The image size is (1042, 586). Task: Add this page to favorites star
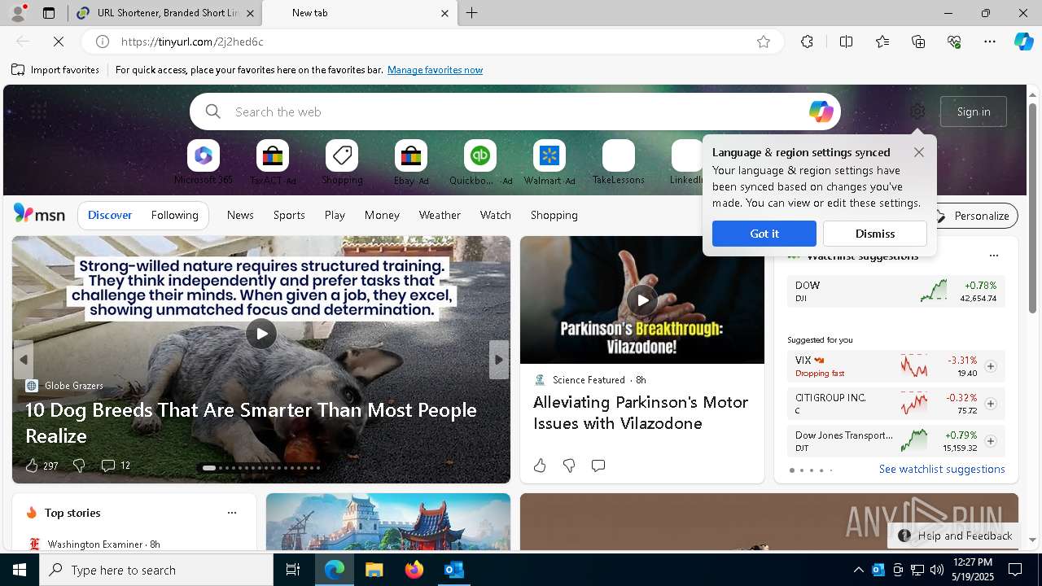764,42
